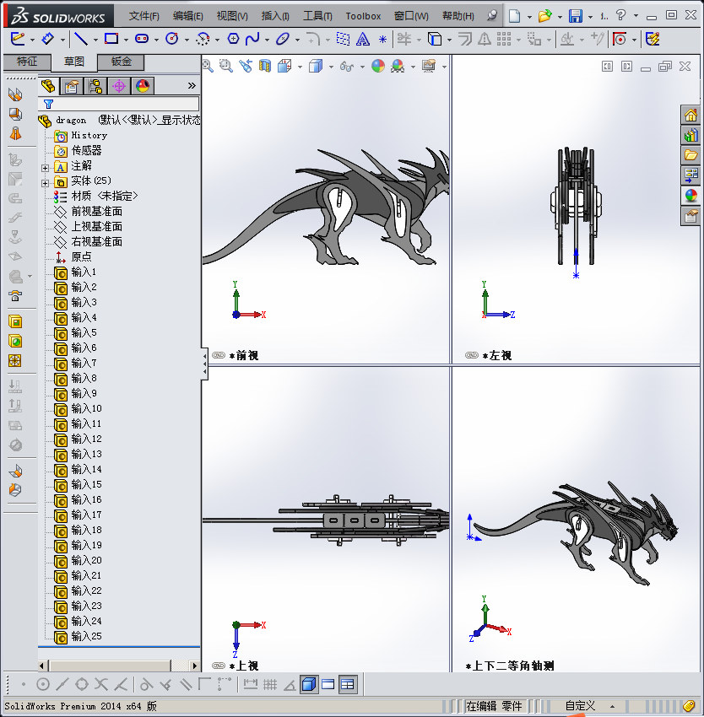Toggle the four-view viewport layout button

tap(348, 684)
